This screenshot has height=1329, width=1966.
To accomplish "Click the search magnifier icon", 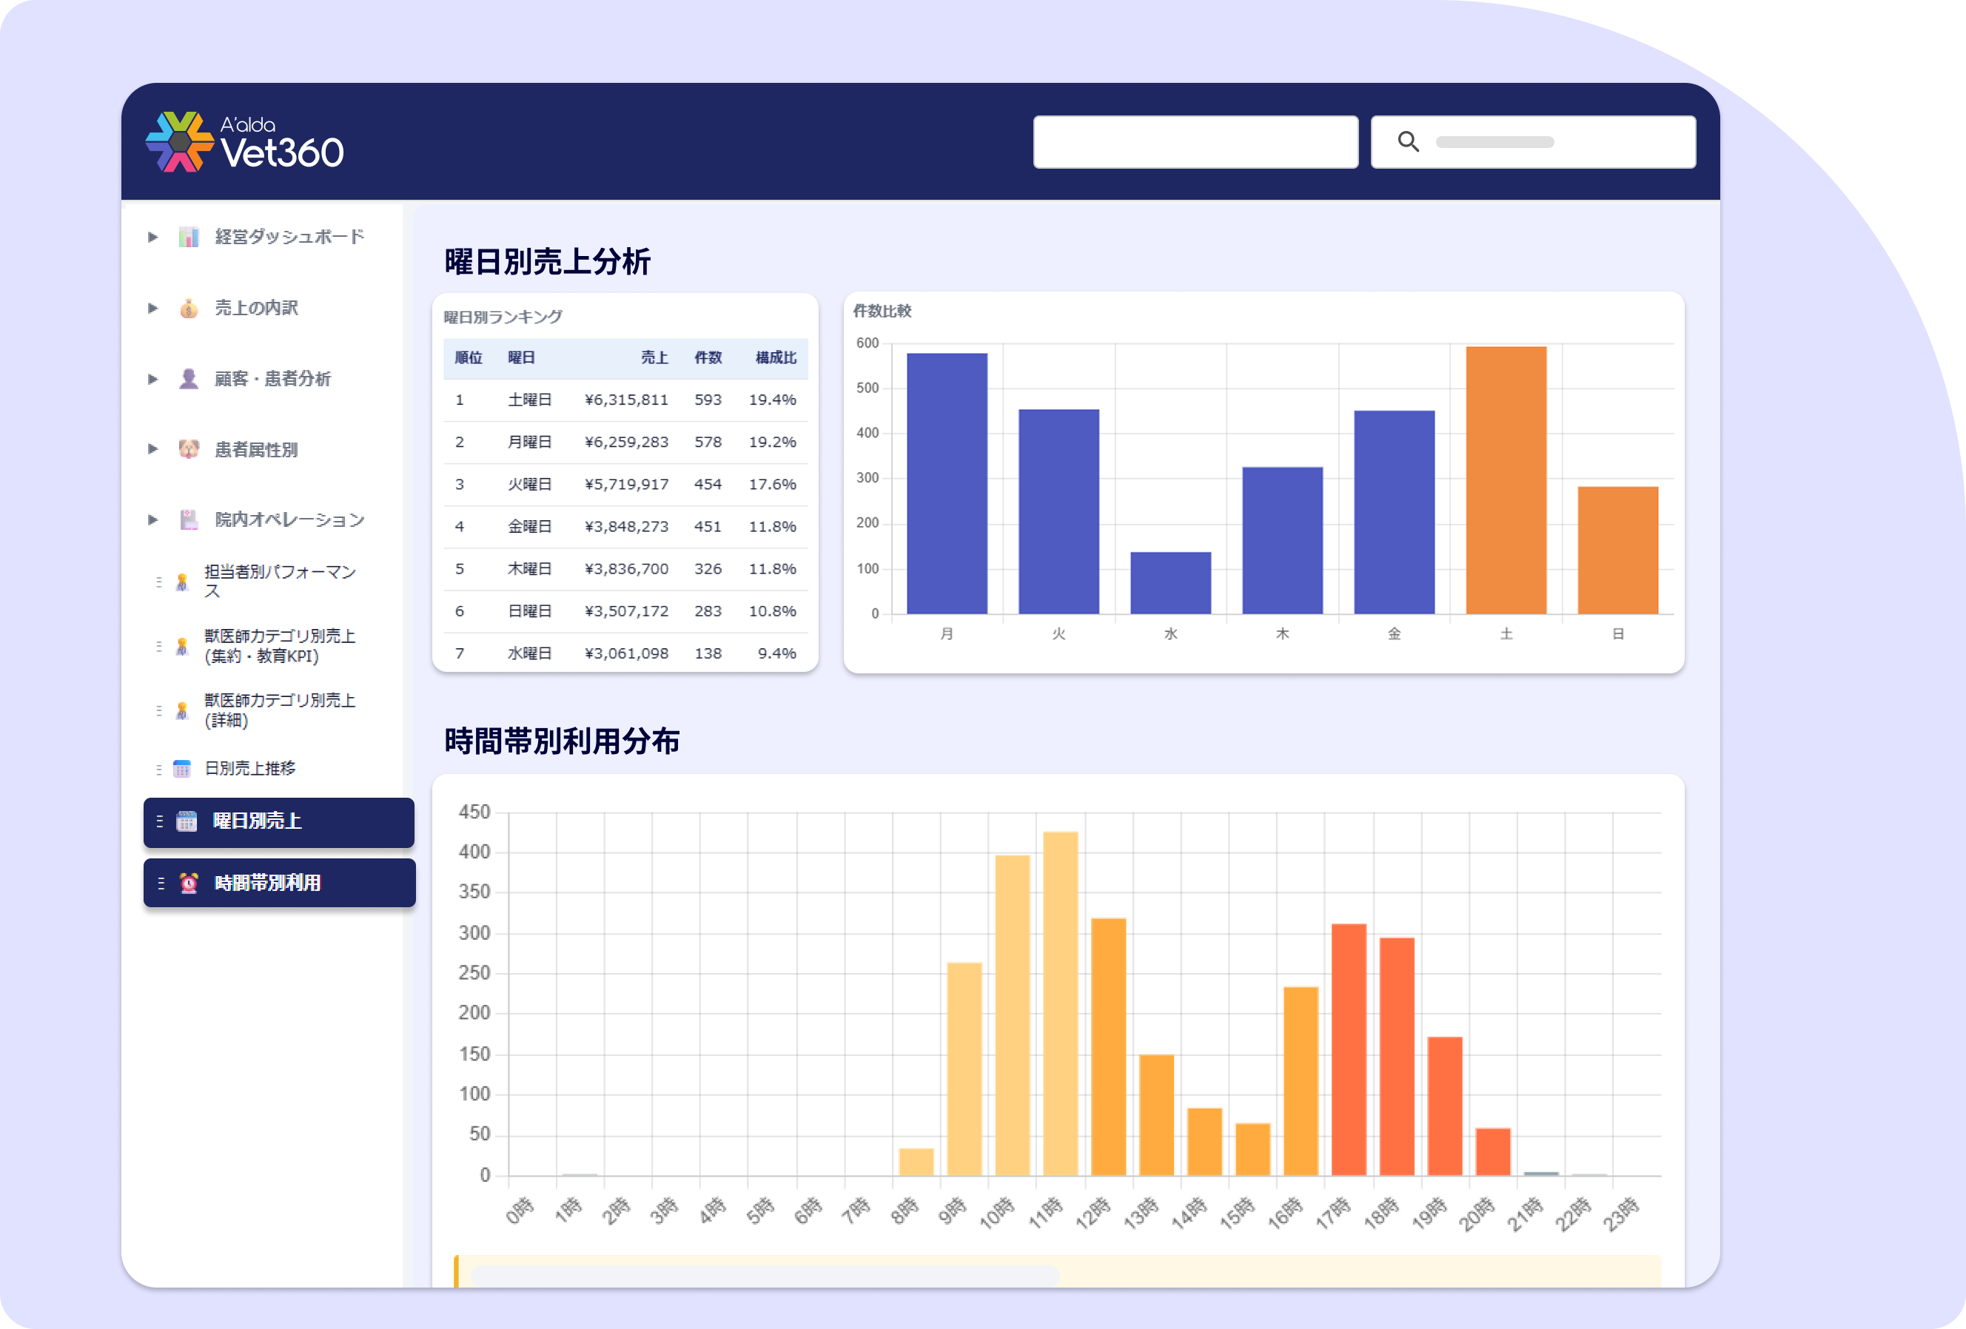I will pyautogui.click(x=1408, y=141).
